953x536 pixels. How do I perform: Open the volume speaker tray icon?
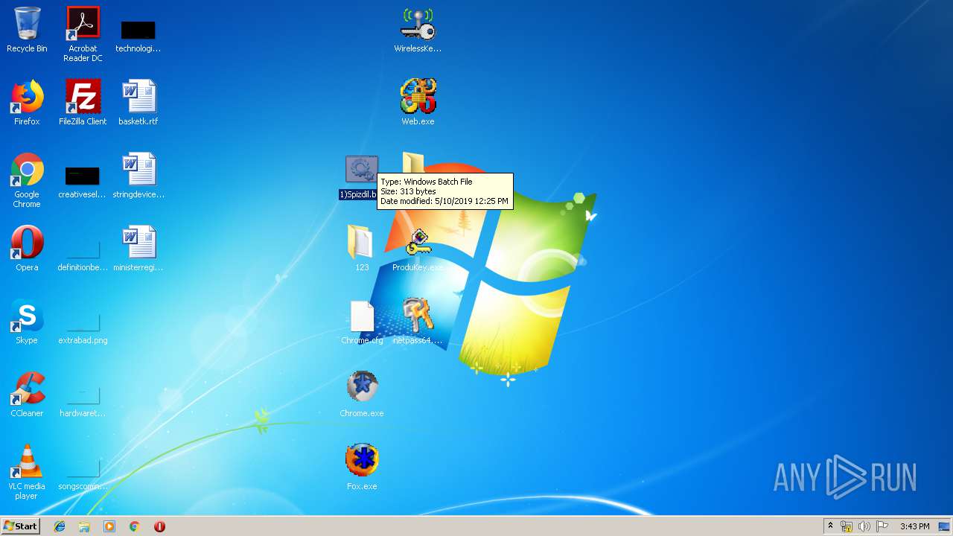coord(864,526)
